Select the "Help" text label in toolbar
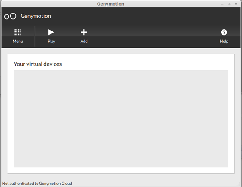 (x=224, y=41)
